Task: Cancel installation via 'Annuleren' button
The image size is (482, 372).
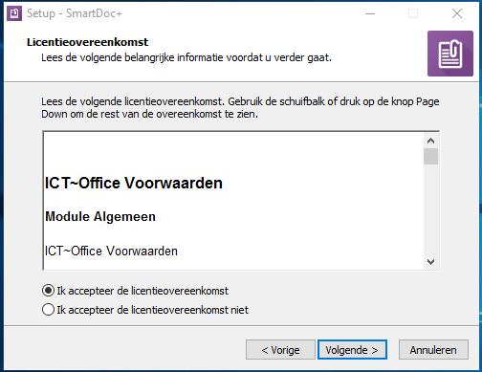Action: 433,350
